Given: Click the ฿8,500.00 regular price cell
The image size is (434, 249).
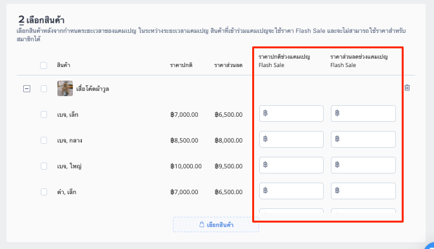Looking at the screenshot, I should click(x=184, y=141).
